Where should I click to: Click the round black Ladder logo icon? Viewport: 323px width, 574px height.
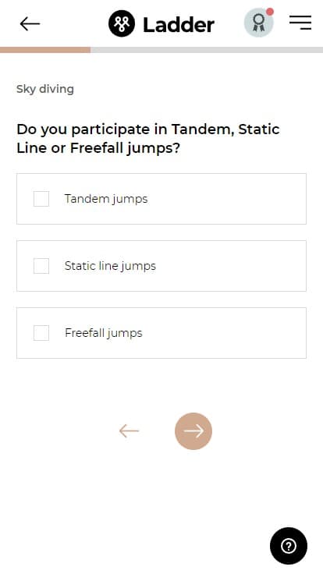pos(122,24)
